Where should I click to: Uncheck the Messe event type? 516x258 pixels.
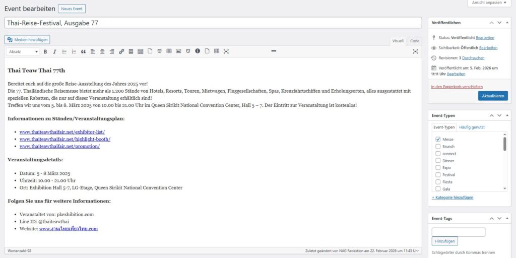coord(438,140)
